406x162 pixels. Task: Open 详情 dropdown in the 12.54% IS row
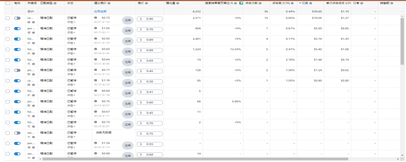69,53
